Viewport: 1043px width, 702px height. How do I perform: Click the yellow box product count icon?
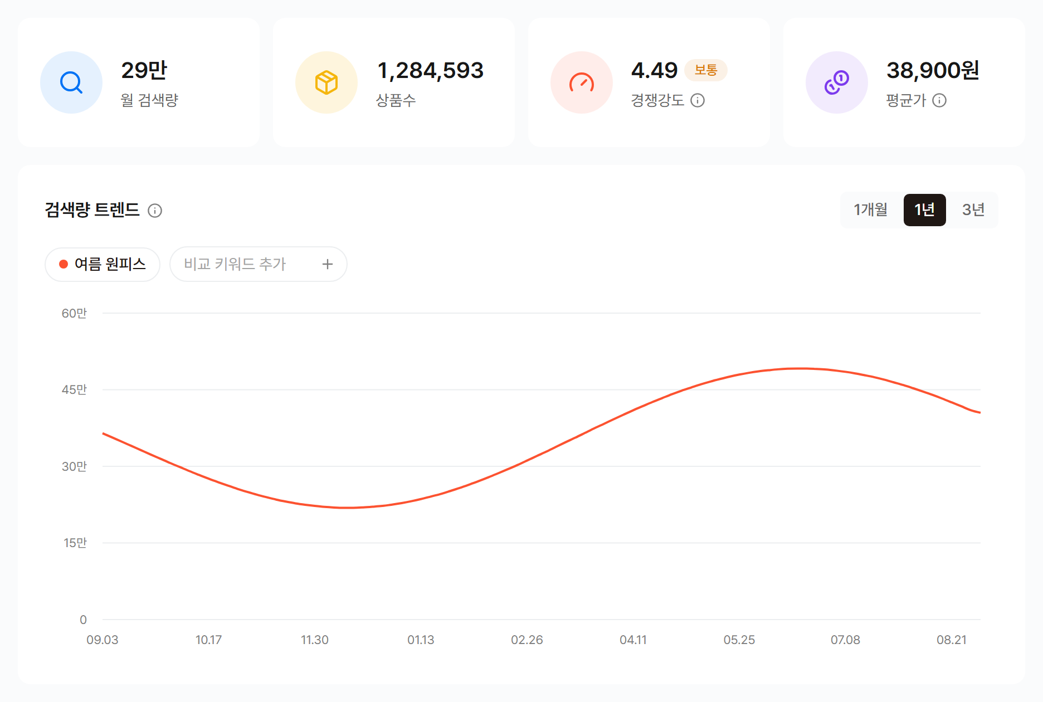(x=326, y=82)
